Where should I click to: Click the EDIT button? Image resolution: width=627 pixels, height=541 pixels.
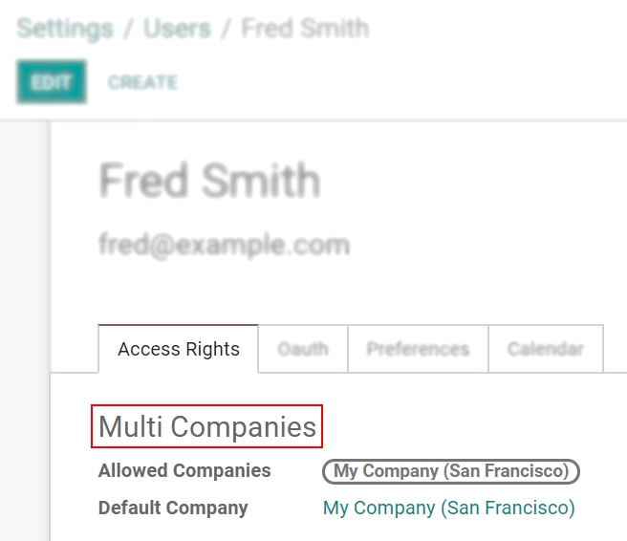click(52, 82)
